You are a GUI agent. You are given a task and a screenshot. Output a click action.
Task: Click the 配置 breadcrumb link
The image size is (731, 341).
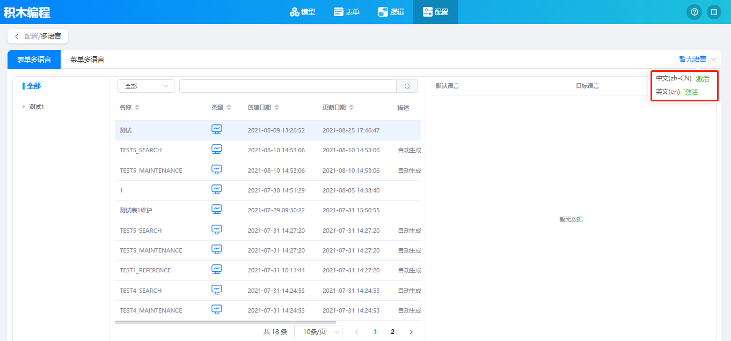tap(31, 36)
